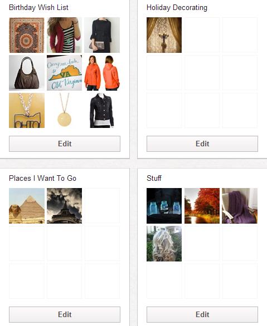Image resolution: width=267 pixels, height=326 pixels.
Task: Edit the Holiday Decorating board
Action: pos(202,144)
